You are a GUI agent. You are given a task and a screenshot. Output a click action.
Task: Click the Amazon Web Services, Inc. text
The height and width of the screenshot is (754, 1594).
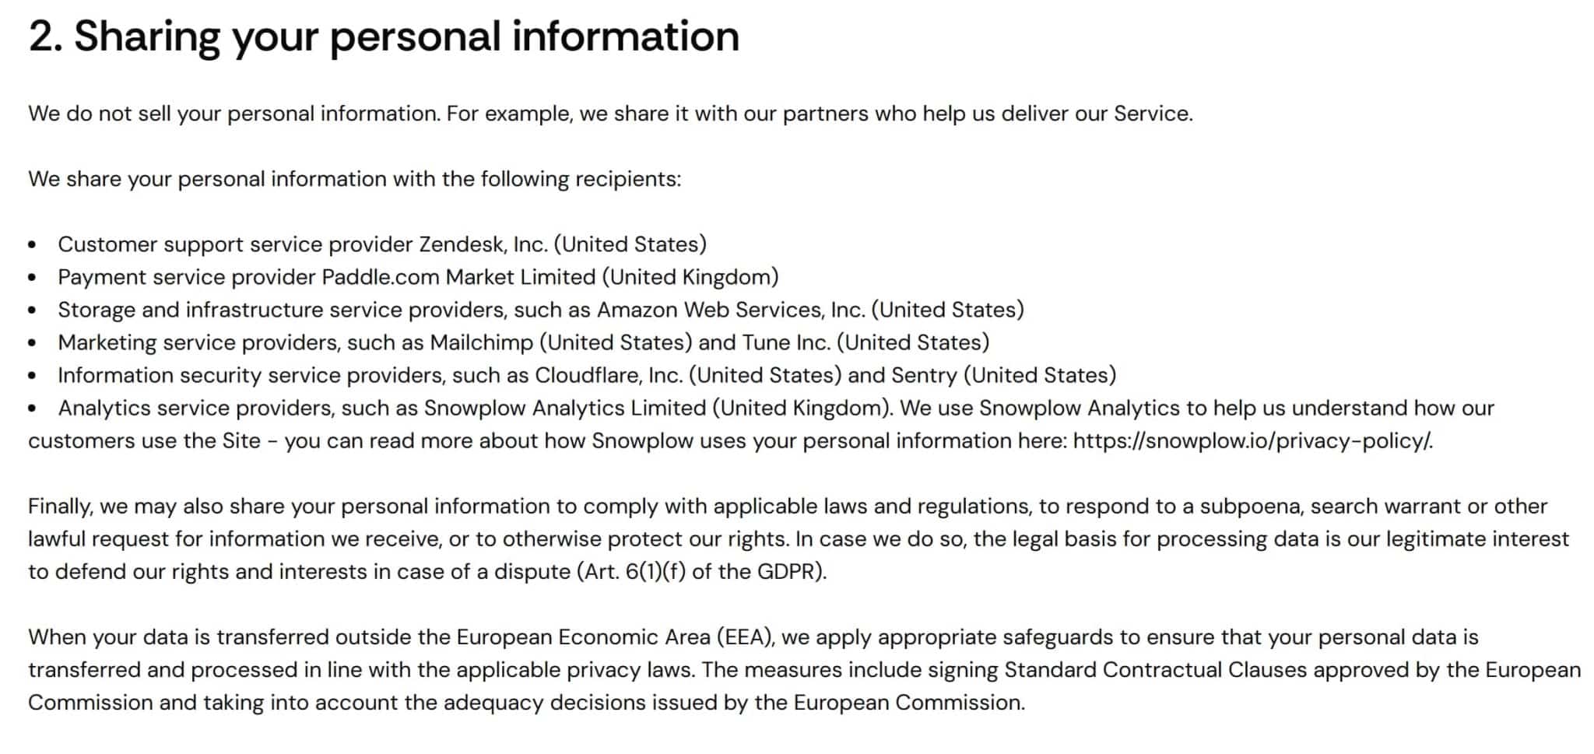coord(730,310)
